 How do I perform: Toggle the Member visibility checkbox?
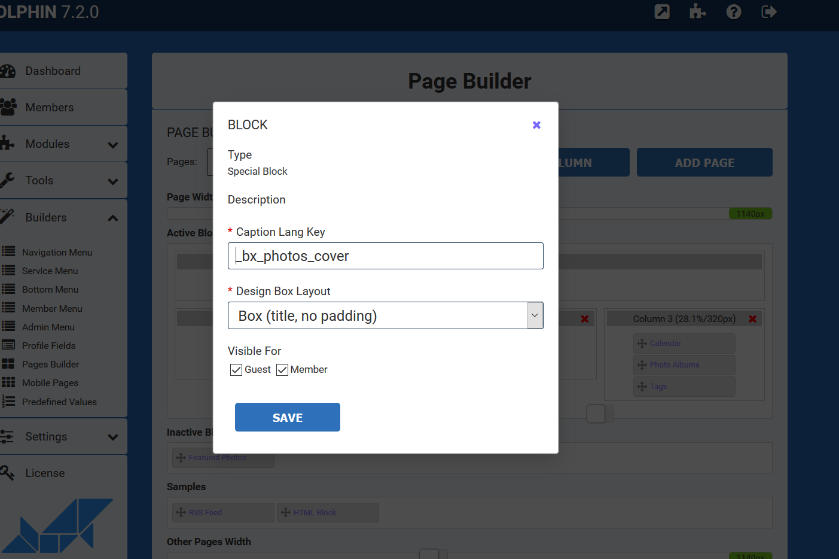coord(282,370)
